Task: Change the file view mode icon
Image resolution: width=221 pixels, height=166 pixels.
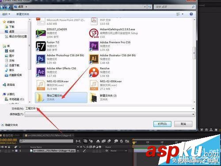Action: (178, 14)
